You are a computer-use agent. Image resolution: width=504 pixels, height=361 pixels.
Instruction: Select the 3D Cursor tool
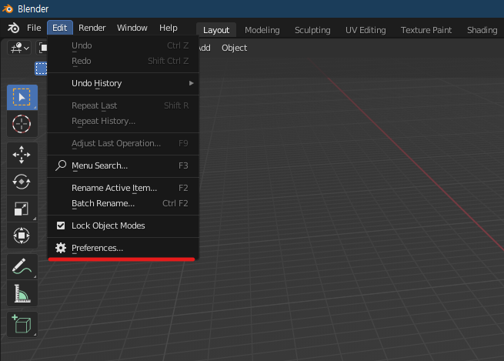[22, 124]
